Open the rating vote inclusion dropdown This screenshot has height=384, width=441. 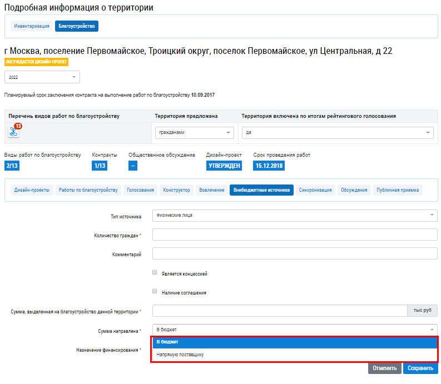click(x=337, y=132)
